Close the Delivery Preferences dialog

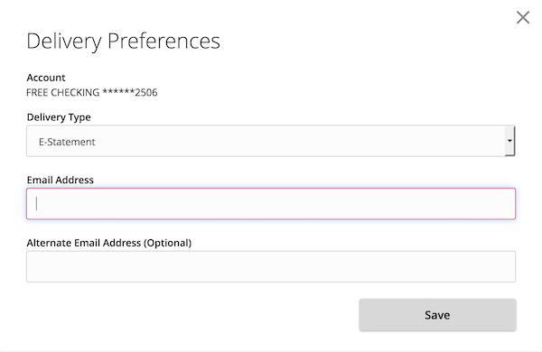pos(523,17)
